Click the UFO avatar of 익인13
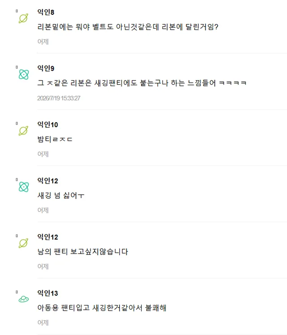Image resolution: width=287 pixels, height=335 pixels. tap(23, 299)
